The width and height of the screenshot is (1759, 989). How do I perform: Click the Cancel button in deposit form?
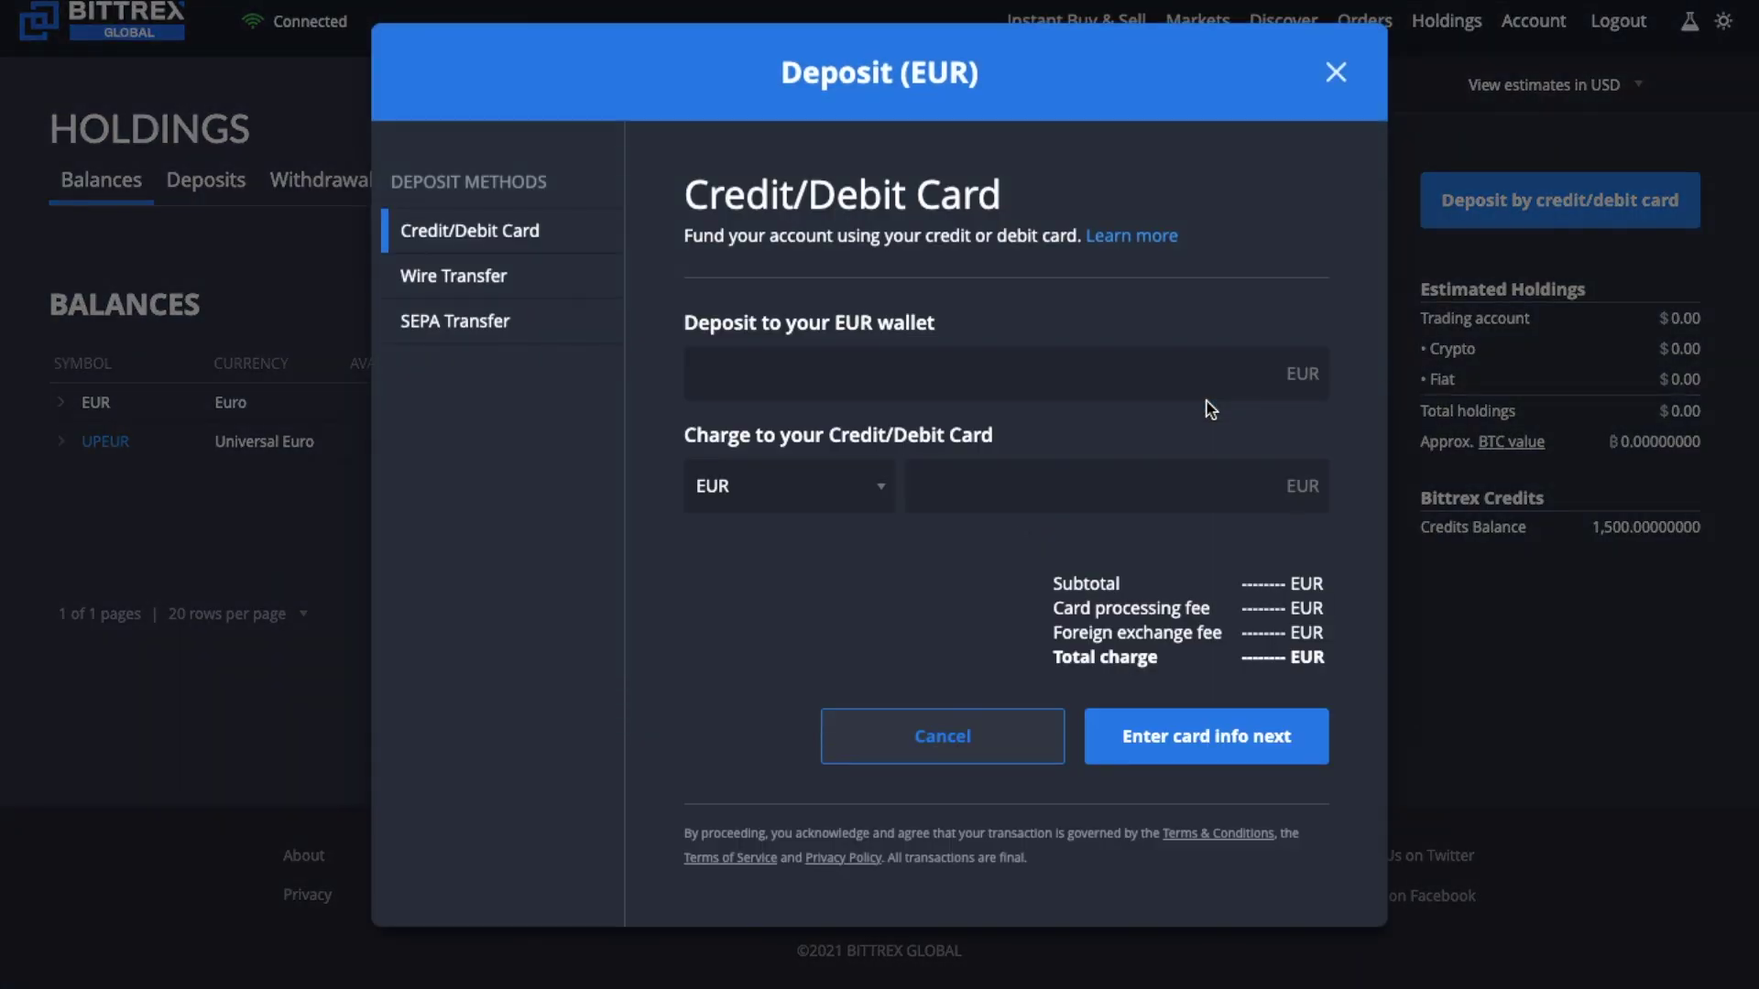tap(941, 735)
